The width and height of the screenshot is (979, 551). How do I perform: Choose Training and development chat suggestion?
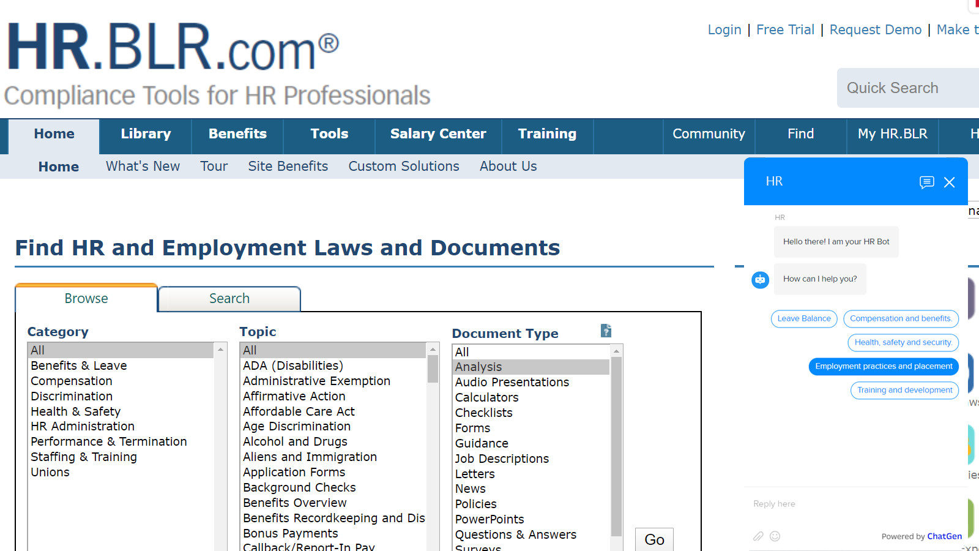904,390
